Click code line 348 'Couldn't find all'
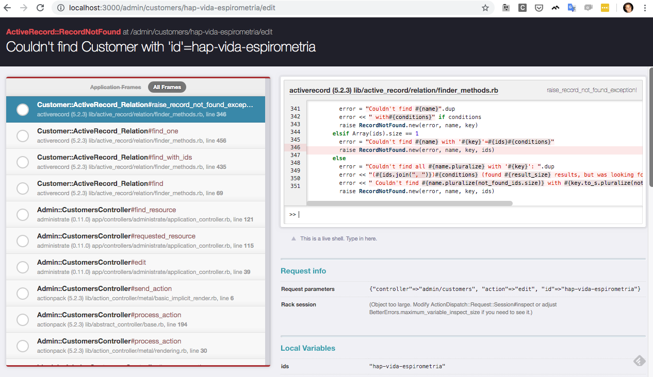This screenshot has height=377, width=653. [x=447, y=166]
